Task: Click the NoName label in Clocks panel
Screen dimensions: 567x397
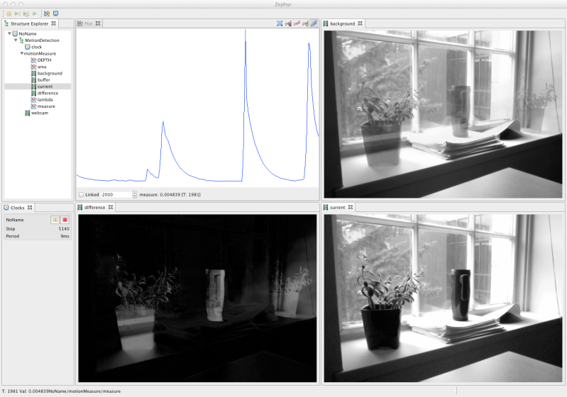Action: (15, 220)
